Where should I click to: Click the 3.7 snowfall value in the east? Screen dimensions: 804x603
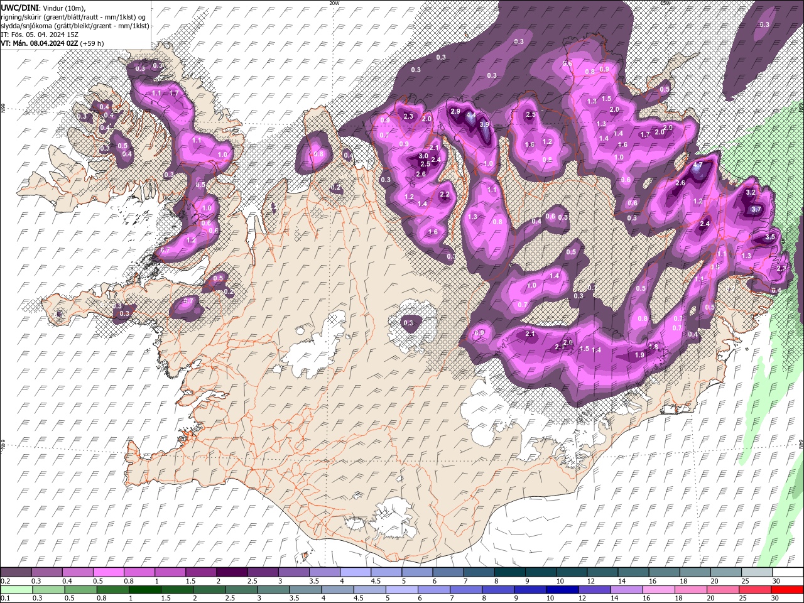[x=756, y=209]
